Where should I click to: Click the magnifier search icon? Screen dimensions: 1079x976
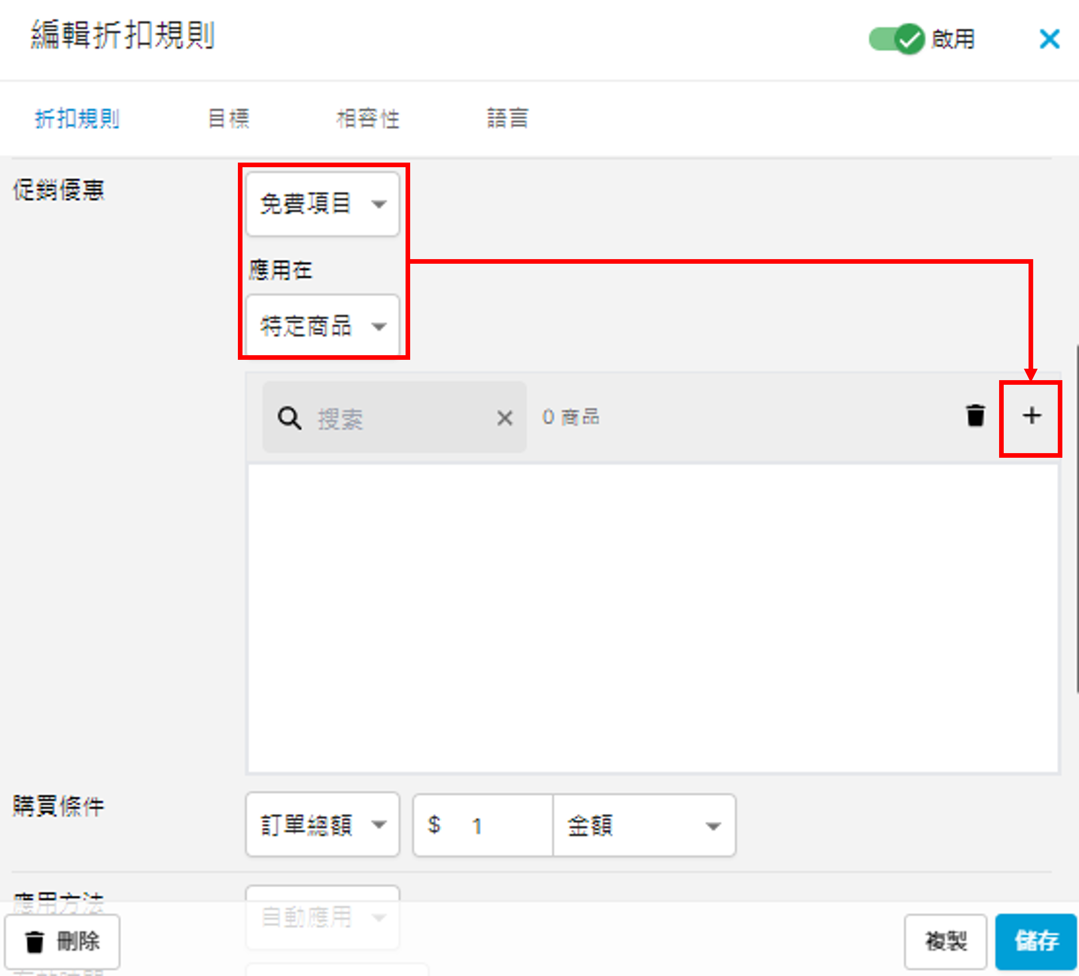(290, 418)
